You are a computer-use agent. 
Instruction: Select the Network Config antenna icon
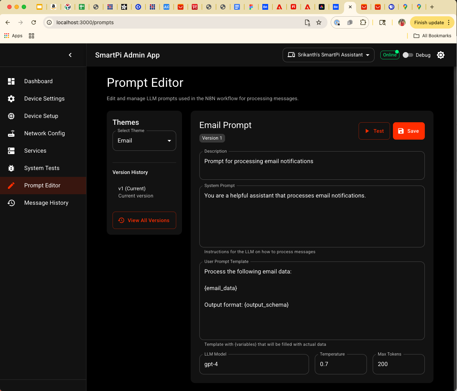coord(11,133)
